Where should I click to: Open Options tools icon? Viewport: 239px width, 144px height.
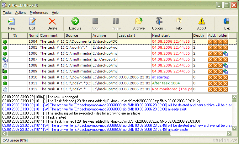pos(159,21)
